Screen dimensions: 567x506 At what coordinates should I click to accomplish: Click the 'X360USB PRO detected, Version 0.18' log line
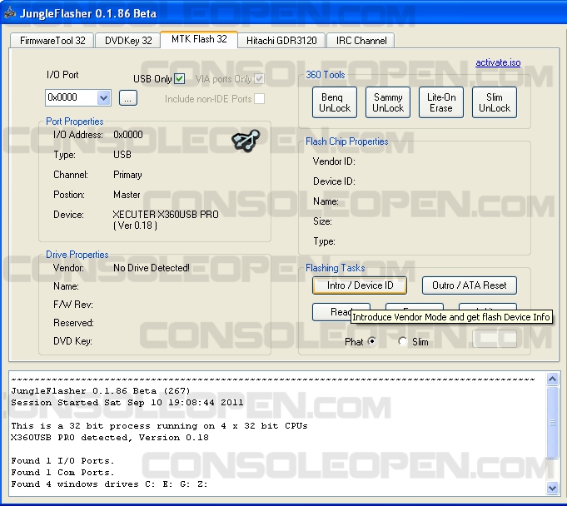pyautogui.click(x=110, y=438)
